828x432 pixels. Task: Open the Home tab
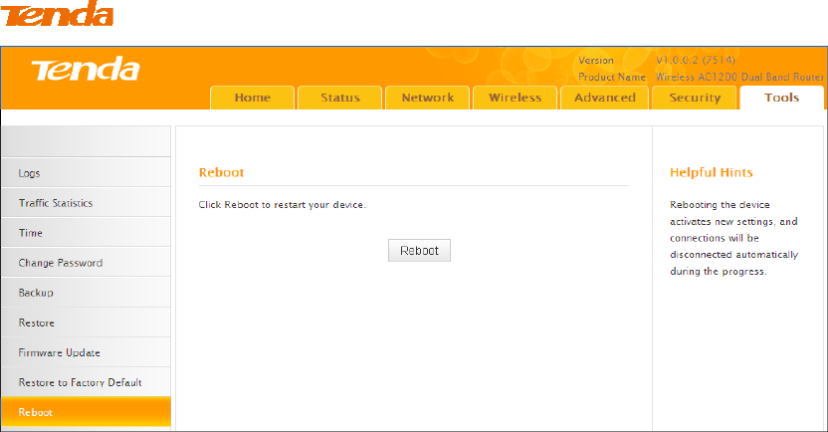[x=253, y=98]
